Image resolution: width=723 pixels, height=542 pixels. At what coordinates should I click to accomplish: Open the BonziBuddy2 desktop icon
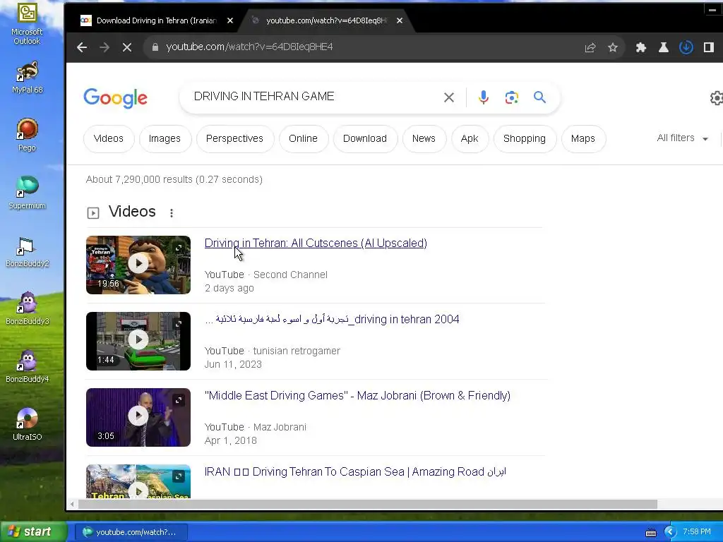(27, 252)
